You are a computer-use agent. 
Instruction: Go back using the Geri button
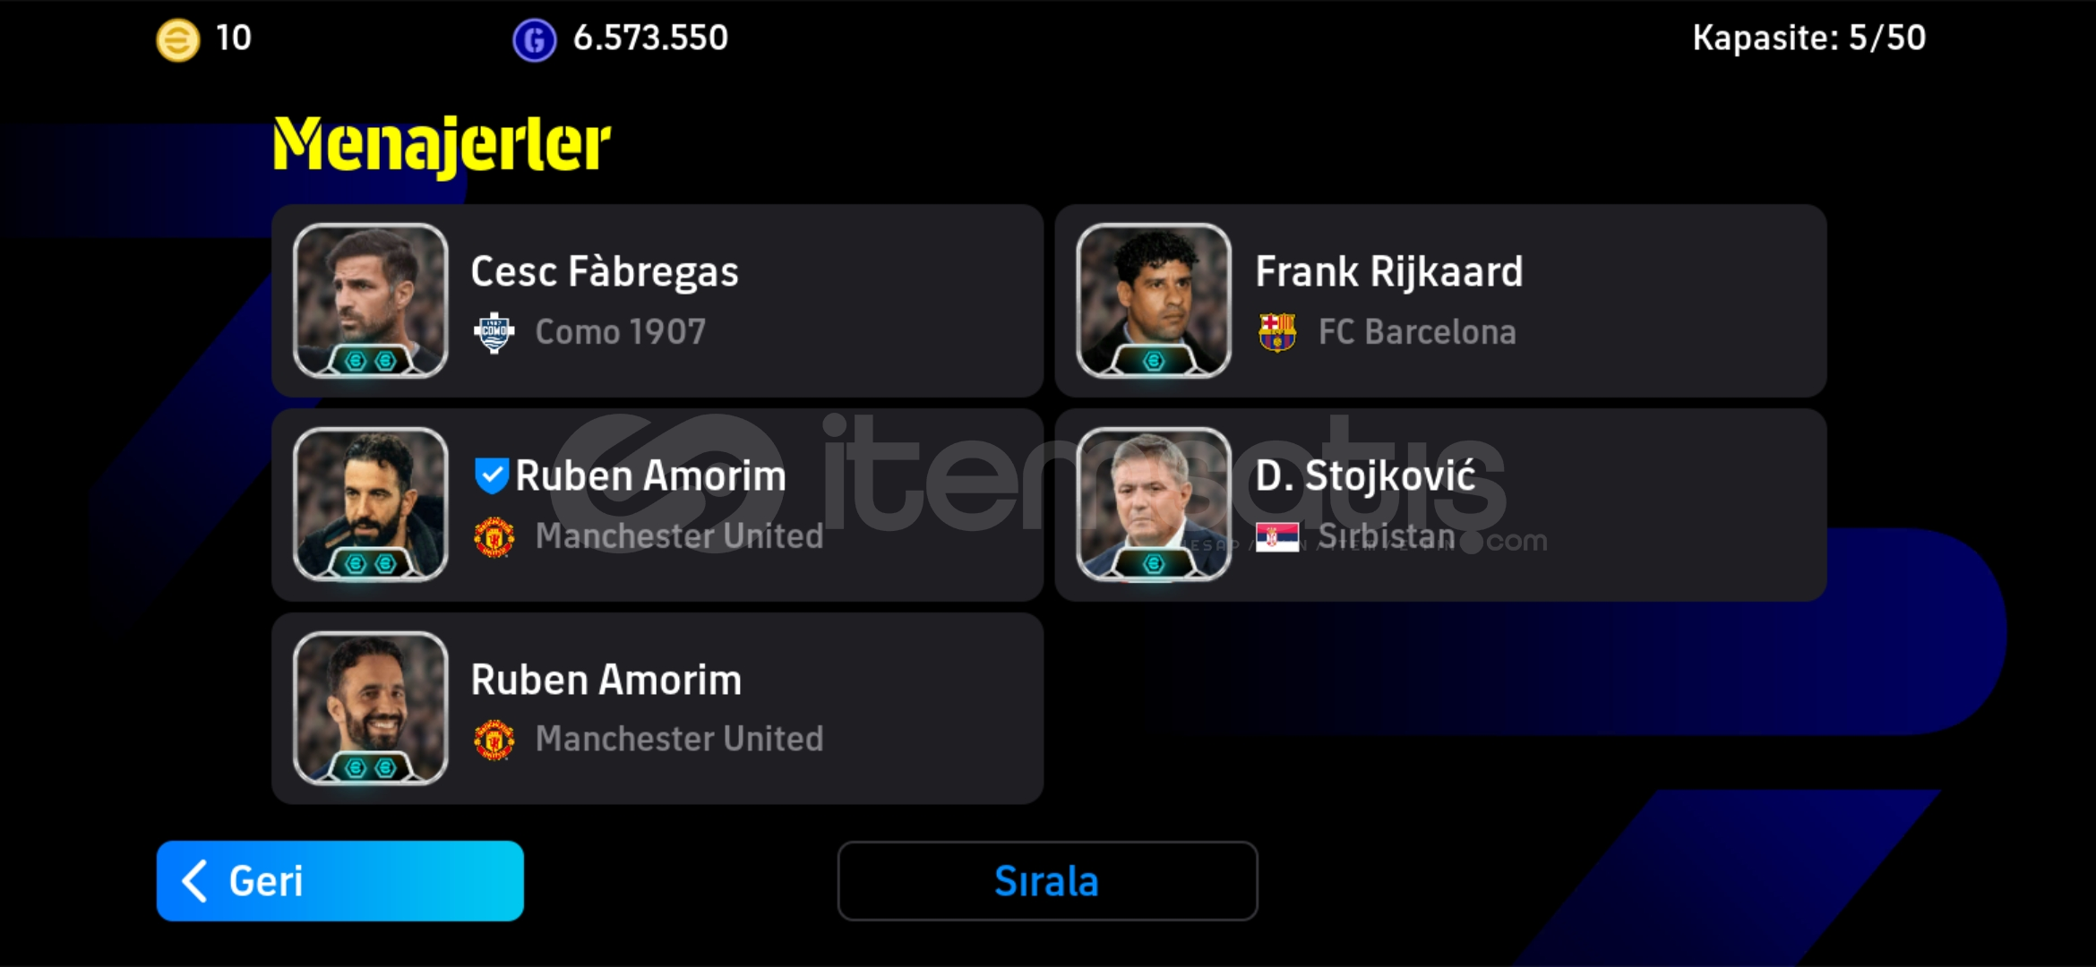tap(339, 881)
